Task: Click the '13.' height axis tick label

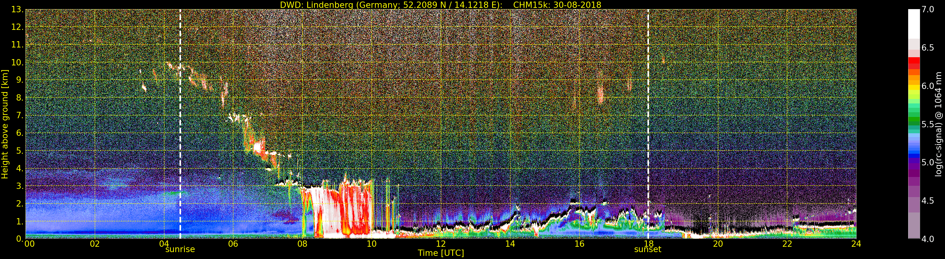Action: [x=17, y=9]
